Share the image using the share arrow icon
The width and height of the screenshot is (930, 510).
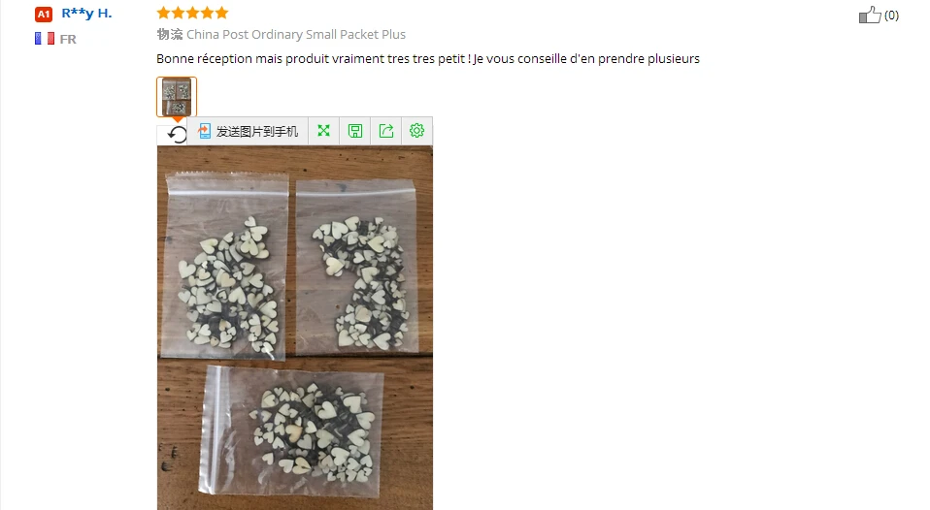click(x=386, y=131)
